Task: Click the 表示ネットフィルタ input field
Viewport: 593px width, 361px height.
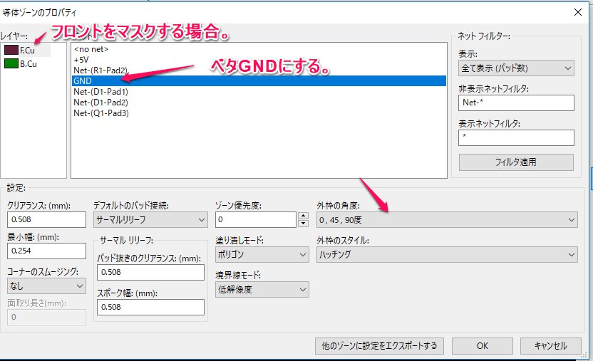Action: [x=516, y=137]
